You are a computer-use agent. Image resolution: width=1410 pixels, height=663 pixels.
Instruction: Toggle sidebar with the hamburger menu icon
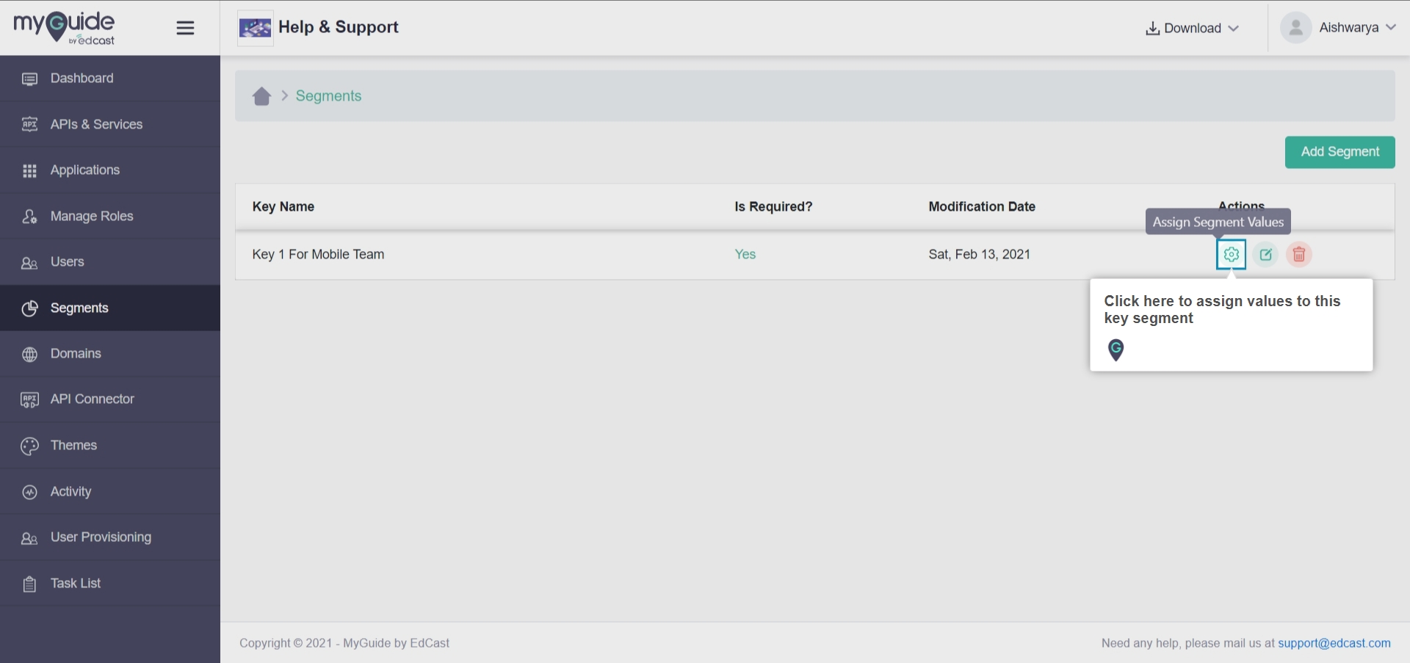(185, 28)
